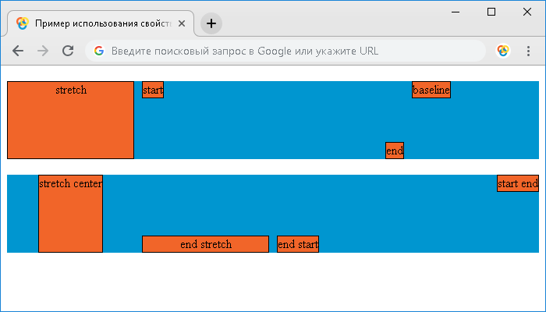
Task: Close the current browser tab
Action: click(x=182, y=23)
